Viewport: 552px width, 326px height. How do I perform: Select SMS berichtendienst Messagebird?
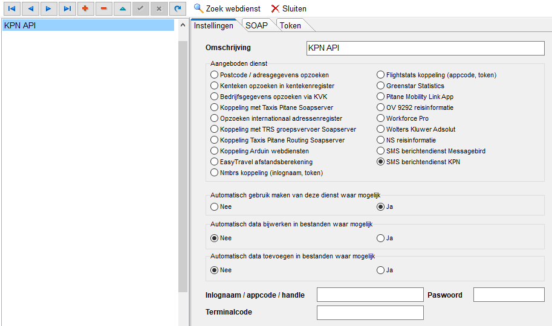click(x=431, y=151)
